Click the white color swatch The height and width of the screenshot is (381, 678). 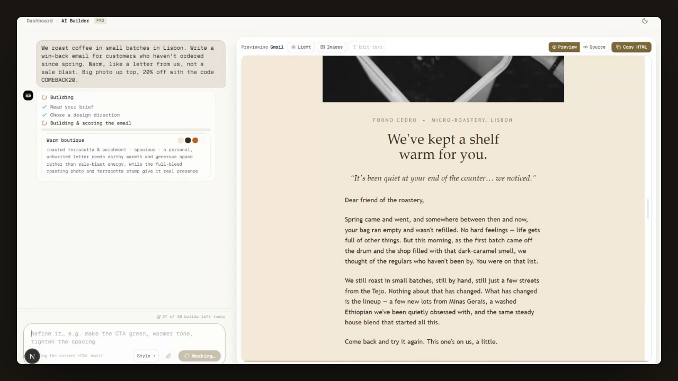click(203, 140)
